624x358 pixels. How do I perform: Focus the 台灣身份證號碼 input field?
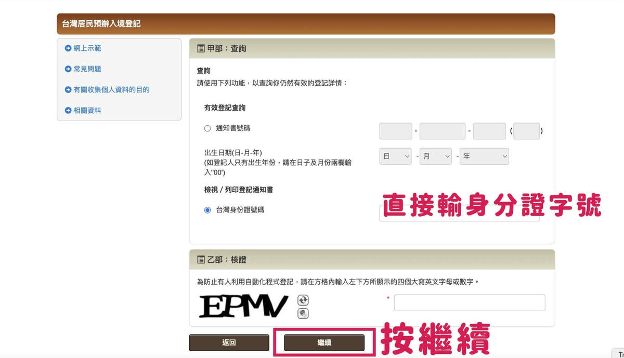[460, 213]
